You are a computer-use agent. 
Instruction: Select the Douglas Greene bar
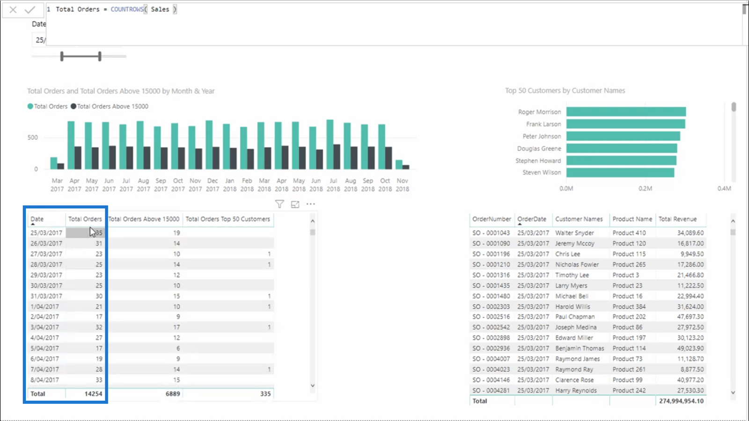click(622, 148)
